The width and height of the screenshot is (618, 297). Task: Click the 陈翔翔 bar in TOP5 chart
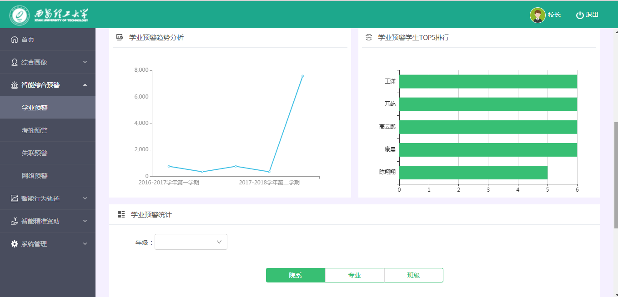(473, 173)
